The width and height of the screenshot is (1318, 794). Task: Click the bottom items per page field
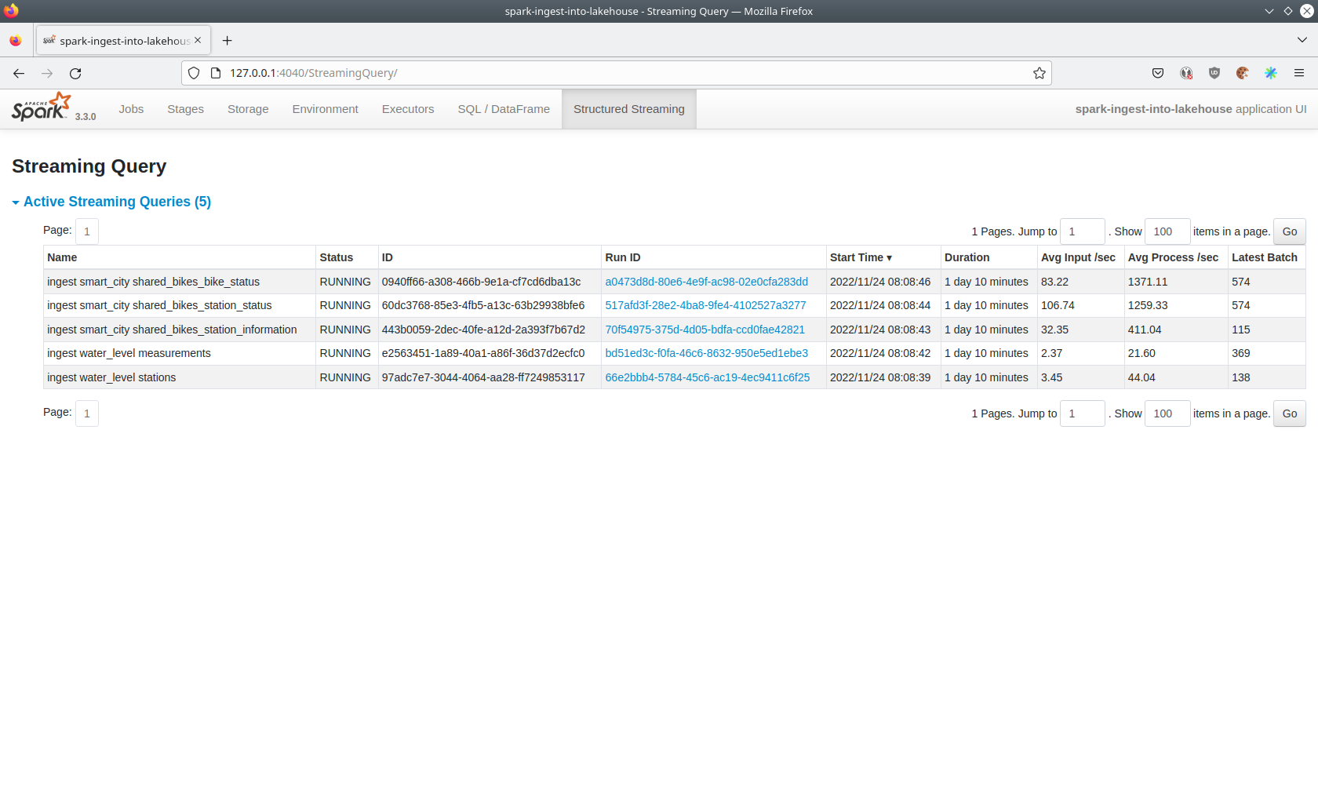[x=1167, y=413]
